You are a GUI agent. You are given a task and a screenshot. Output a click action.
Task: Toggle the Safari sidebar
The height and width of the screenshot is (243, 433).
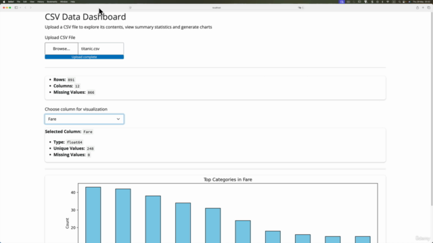click(x=16, y=7)
